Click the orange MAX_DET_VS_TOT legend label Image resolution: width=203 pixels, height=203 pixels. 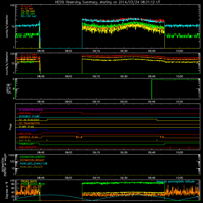(x=31, y=187)
